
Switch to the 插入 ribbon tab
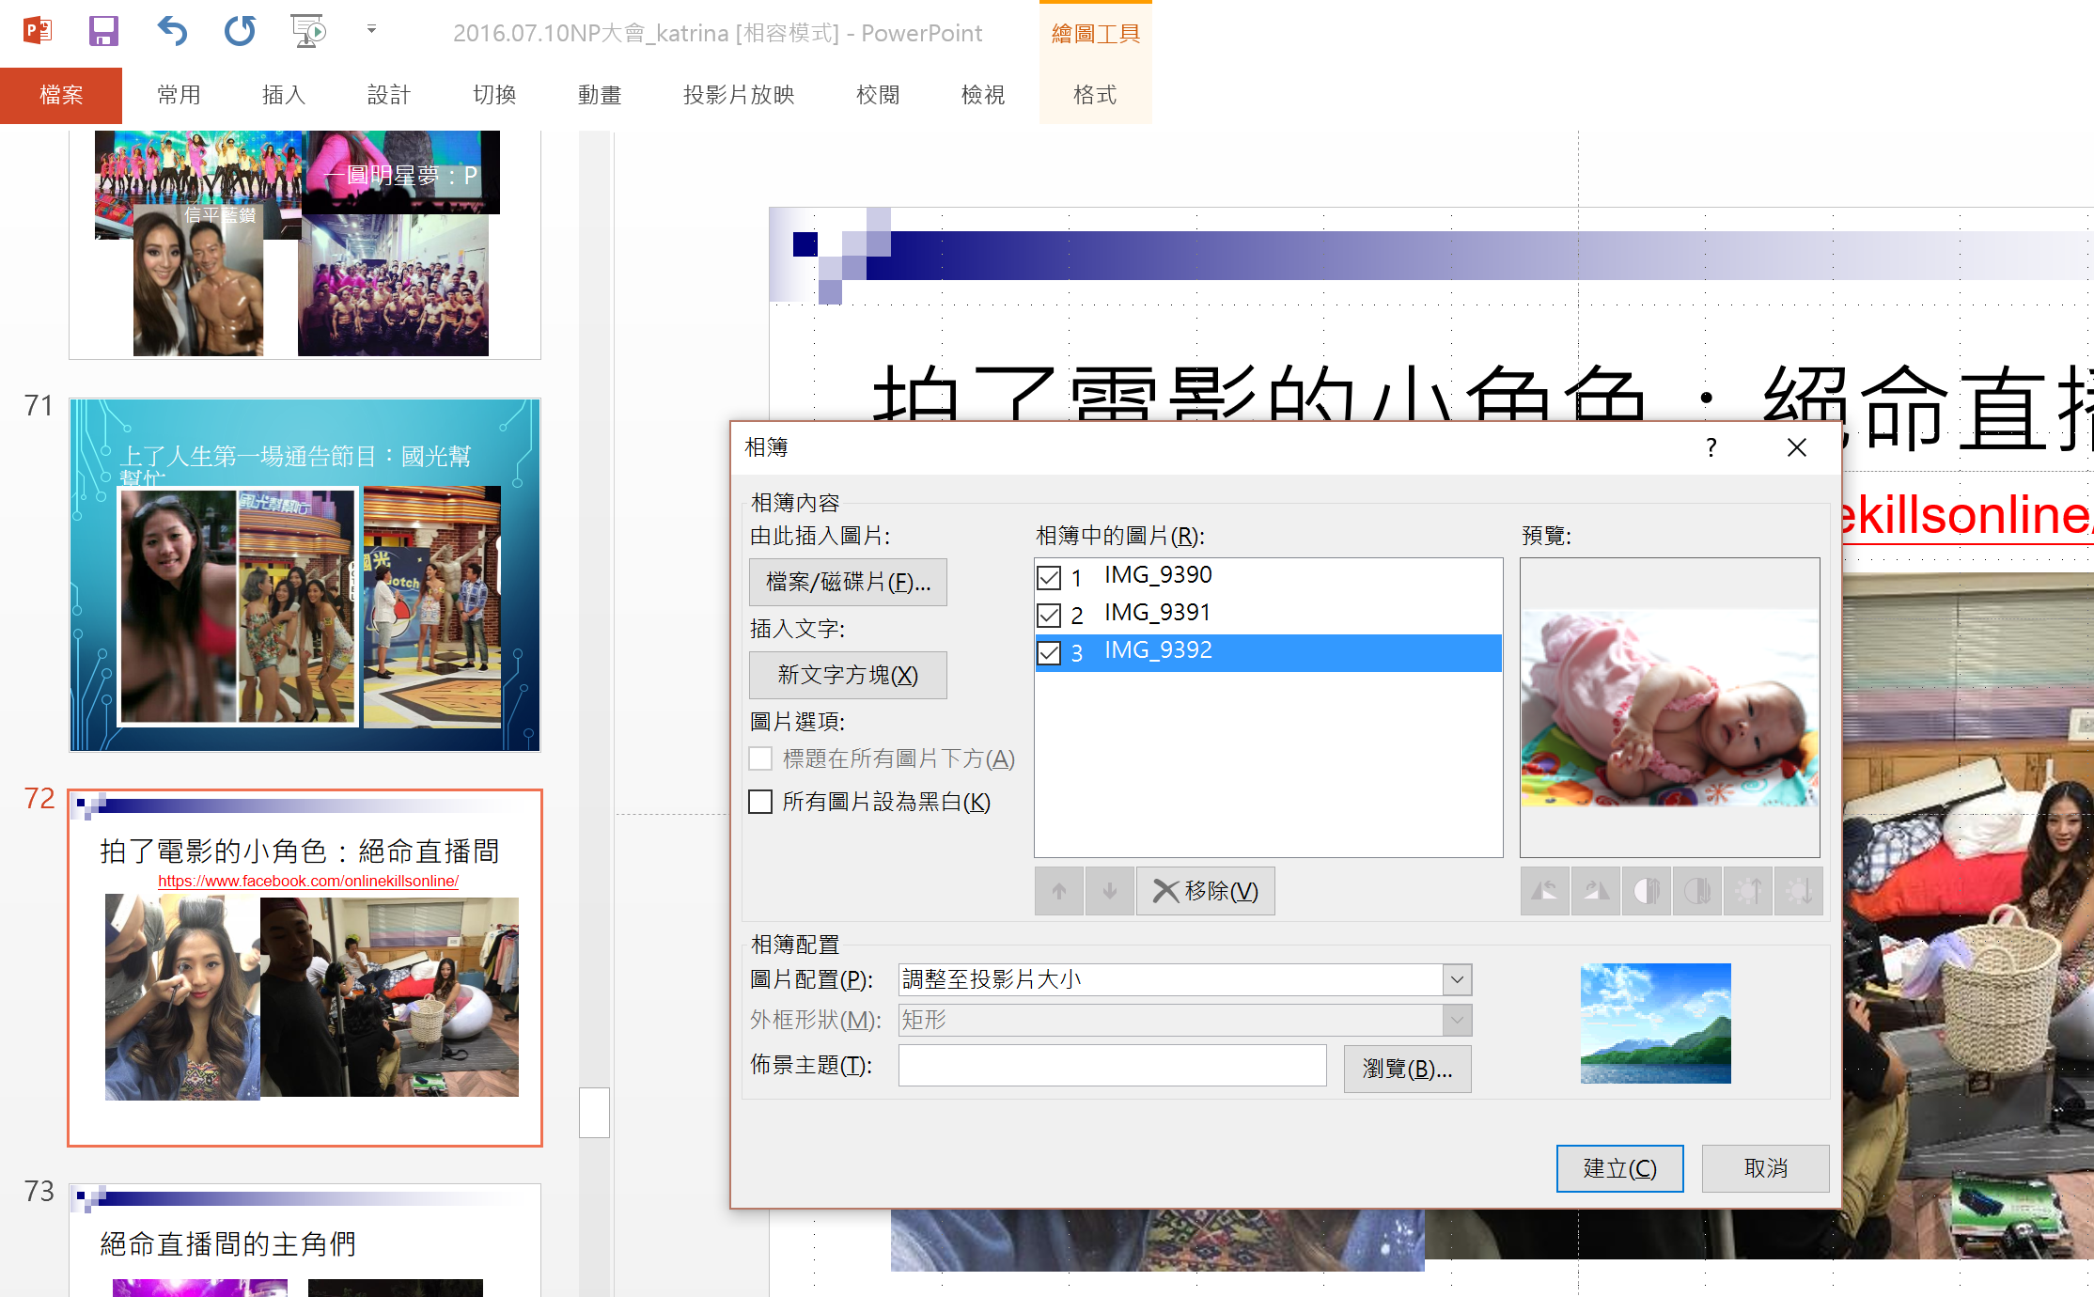point(284,95)
